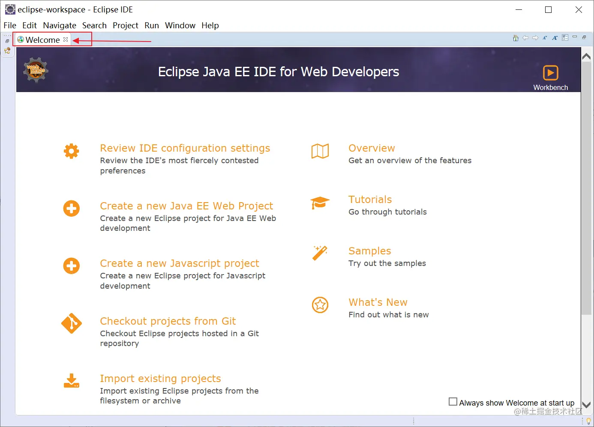
Task: Open the Project menu
Action: coord(125,25)
